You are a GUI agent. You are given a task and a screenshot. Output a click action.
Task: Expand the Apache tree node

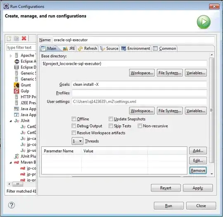click(11, 56)
